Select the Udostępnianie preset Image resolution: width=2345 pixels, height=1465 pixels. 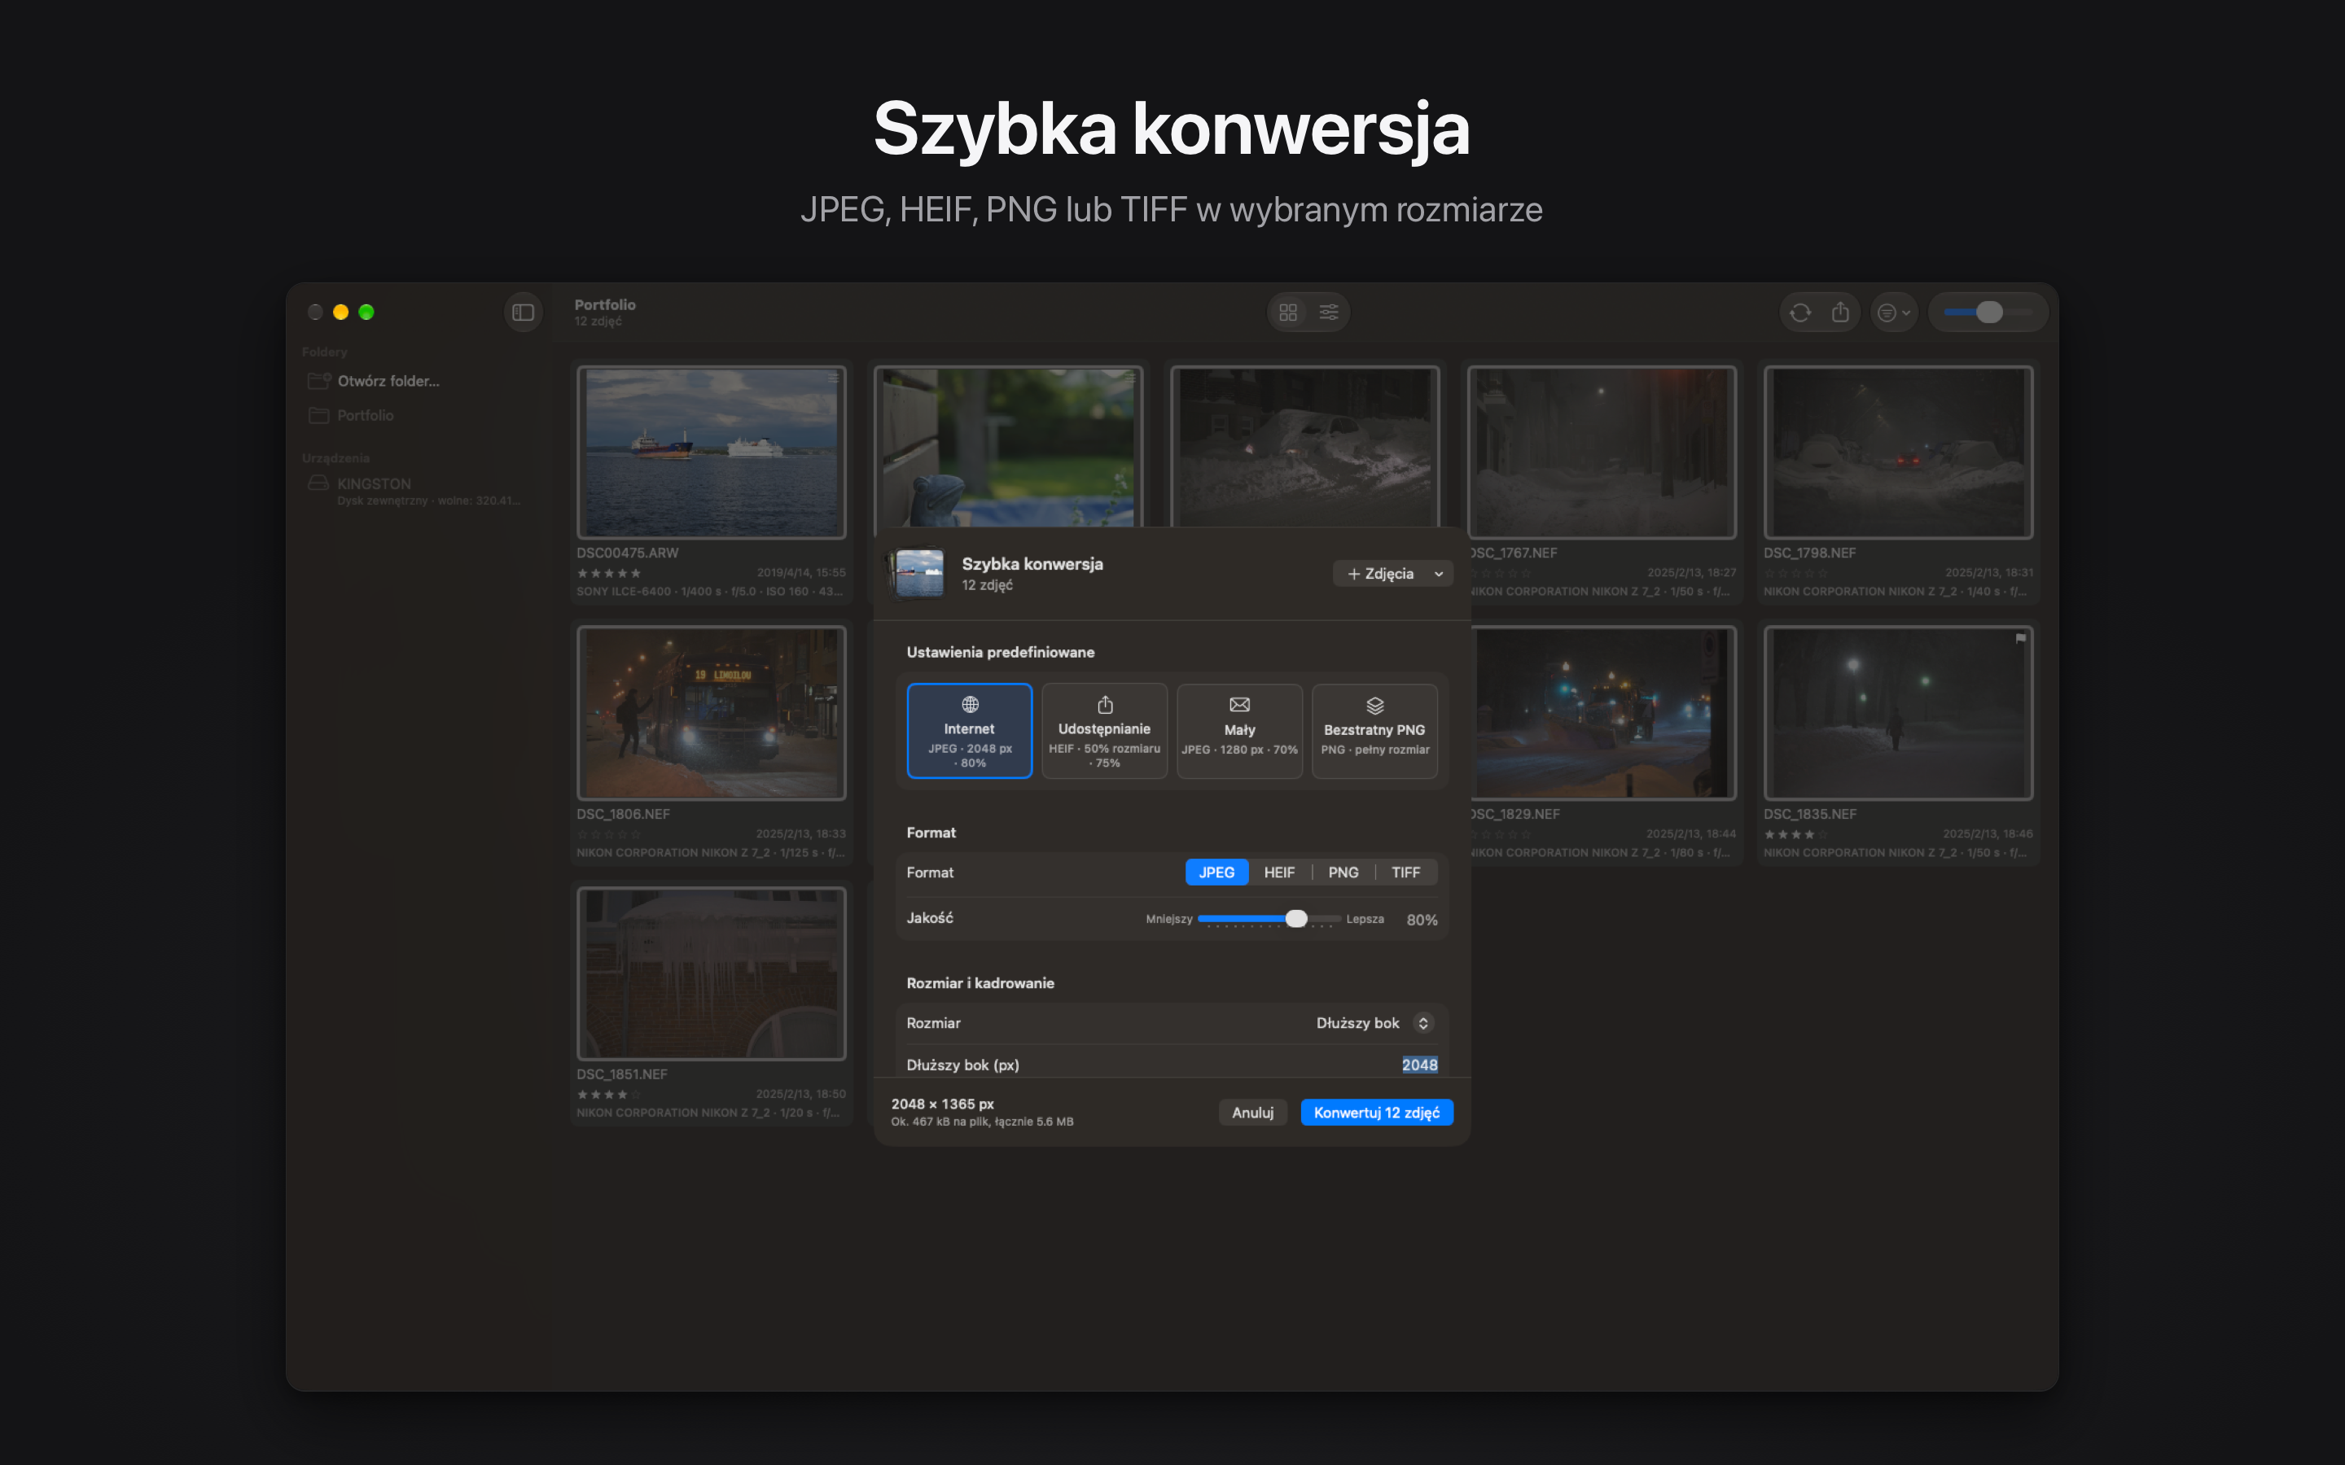point(1104,731)
